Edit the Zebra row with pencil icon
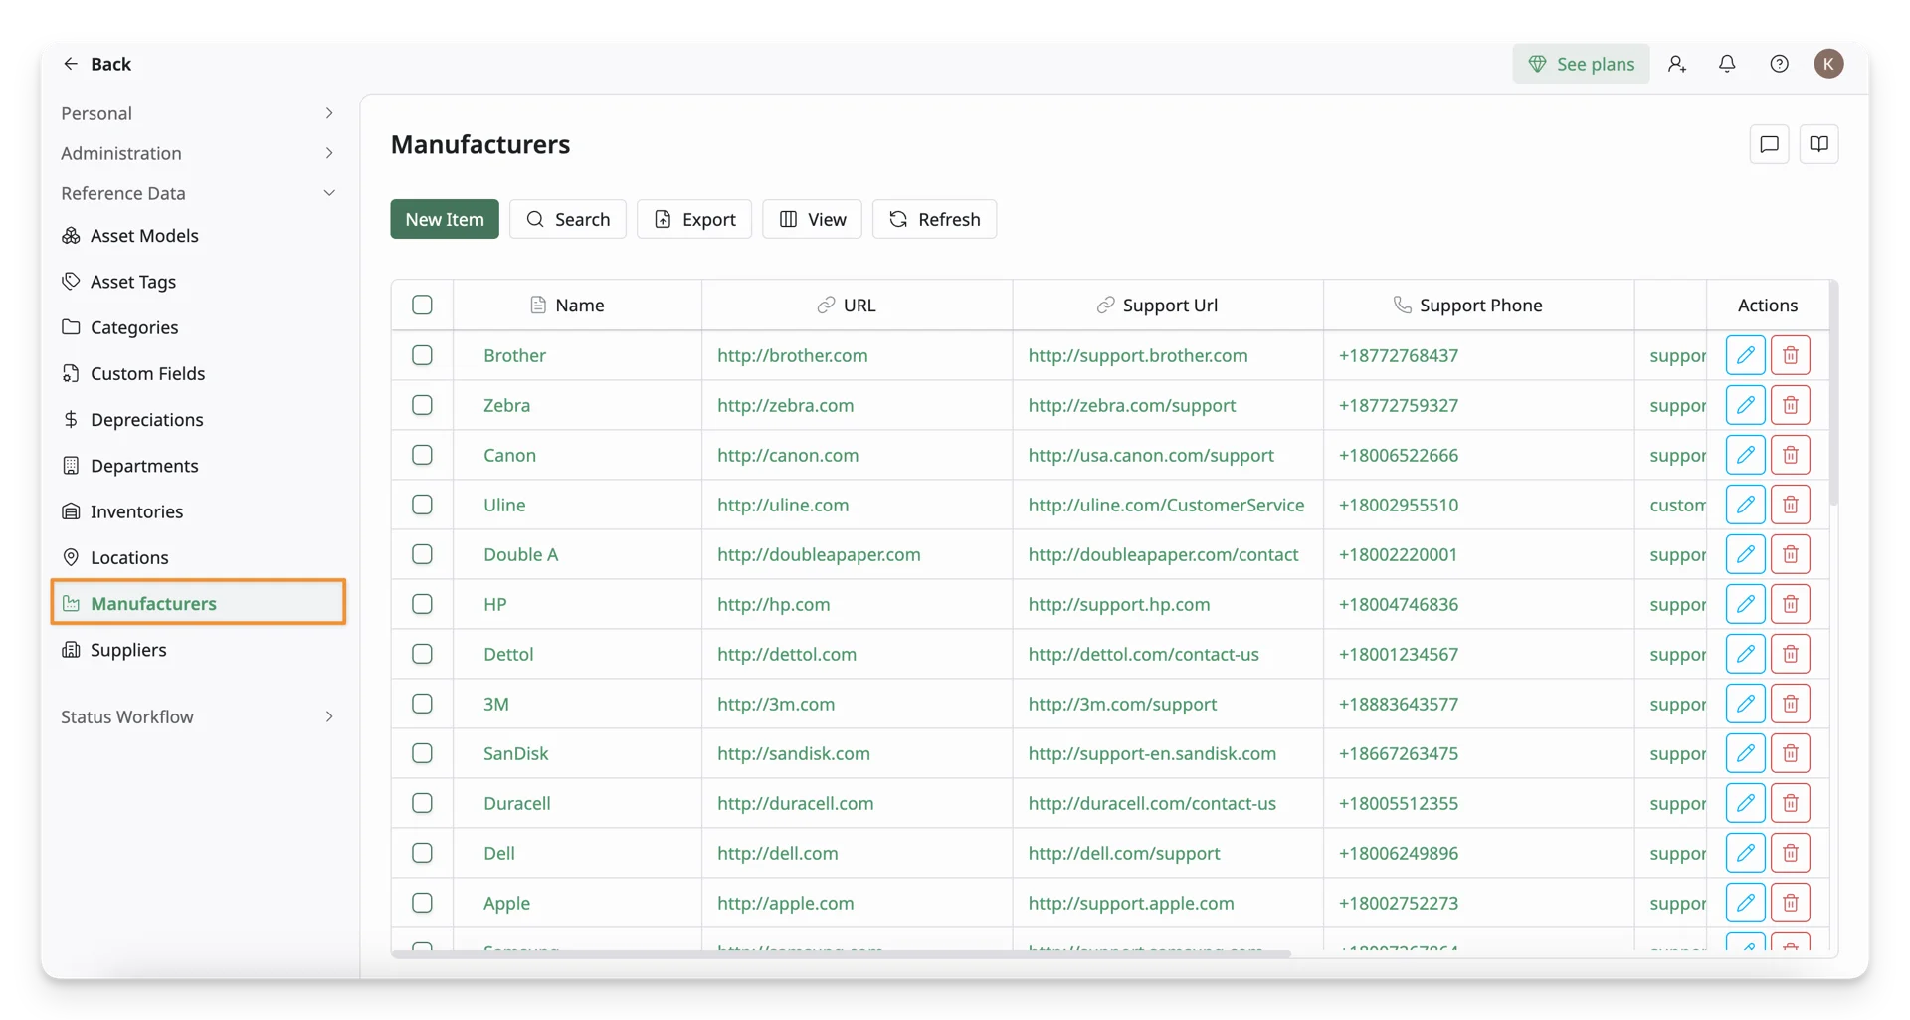The height and width of the screenshot is (1020, 1910). pyautogui.click(x=1745, y=405)
